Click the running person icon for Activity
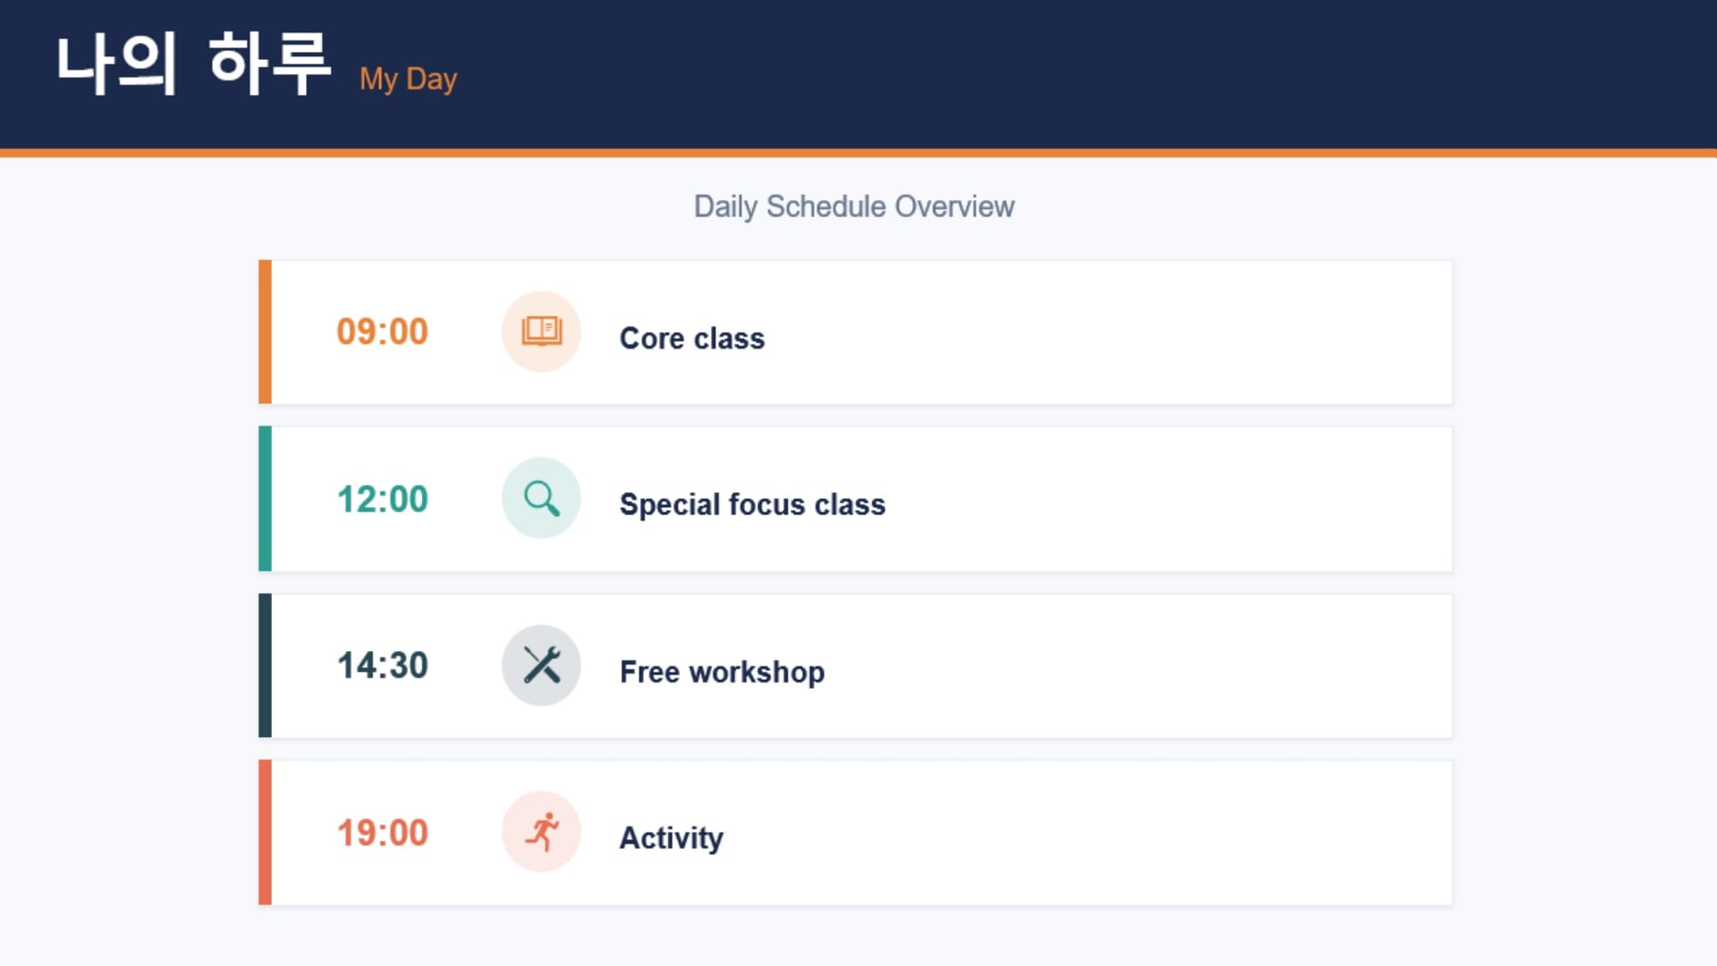Image resolution: width=1717 pixels, height=966 pixels. pyautogui.click(x=541, y=832)
